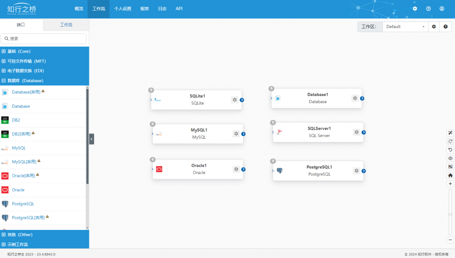Toggle the eye visibility icon on the canvas toolbar

click(451, 158)
